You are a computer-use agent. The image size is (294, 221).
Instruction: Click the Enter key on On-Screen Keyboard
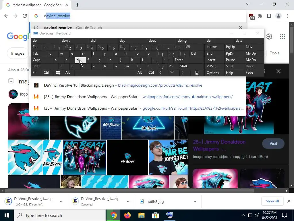188,60
